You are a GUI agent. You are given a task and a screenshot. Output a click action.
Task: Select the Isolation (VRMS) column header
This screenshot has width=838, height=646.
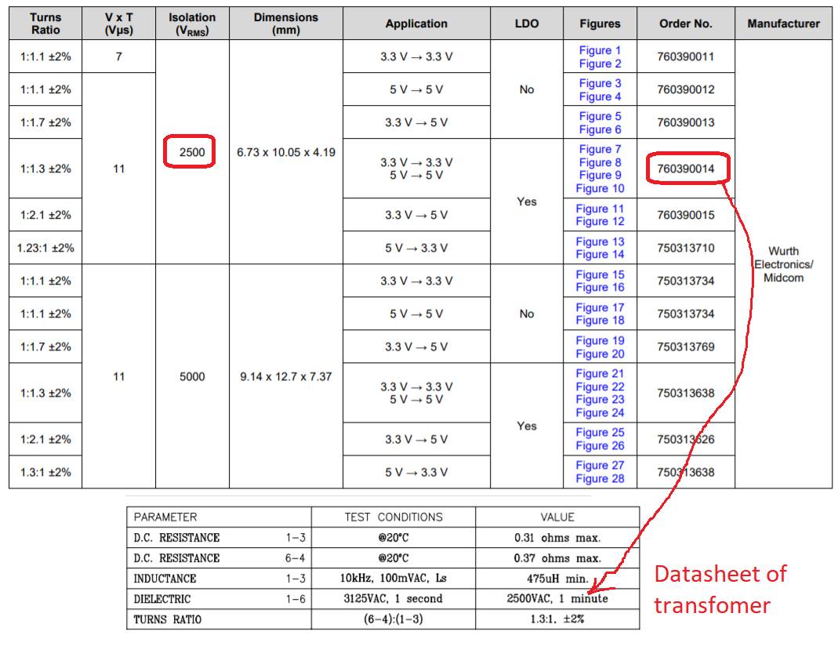(x=192, y=24)
